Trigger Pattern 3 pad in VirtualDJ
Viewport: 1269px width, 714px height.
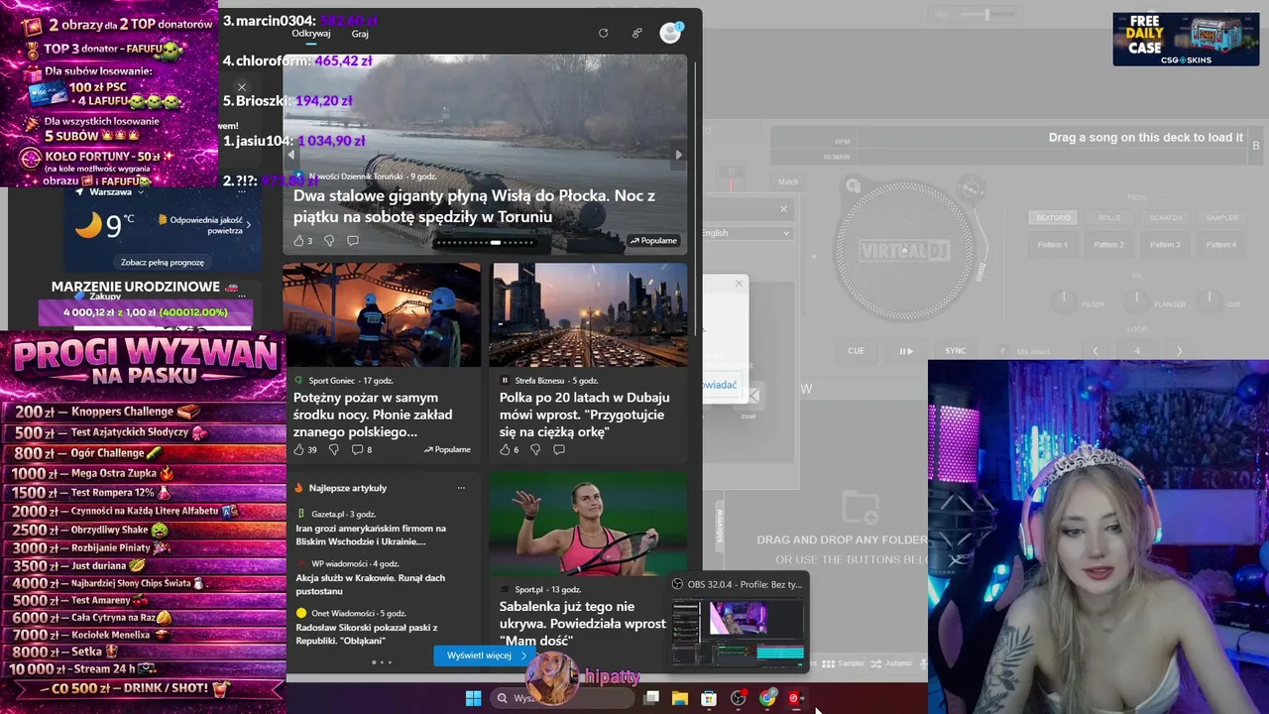[1166, 244]
